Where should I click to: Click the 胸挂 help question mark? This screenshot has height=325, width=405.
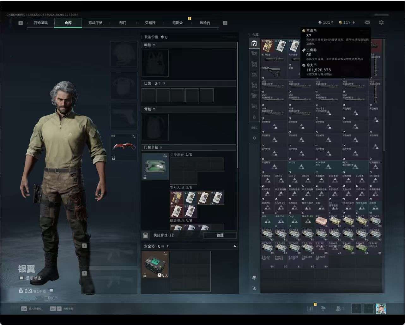154,45
